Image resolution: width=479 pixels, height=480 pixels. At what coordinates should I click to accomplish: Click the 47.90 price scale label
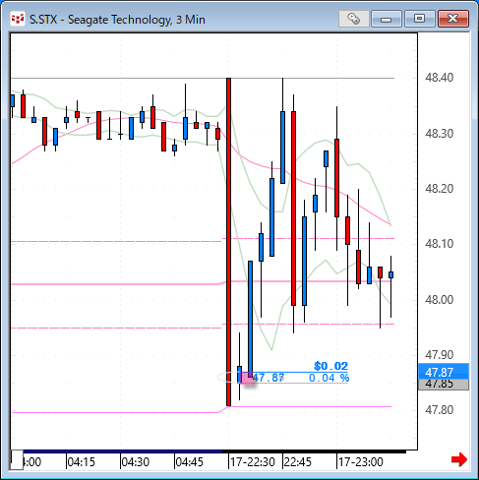click(439, 355)
